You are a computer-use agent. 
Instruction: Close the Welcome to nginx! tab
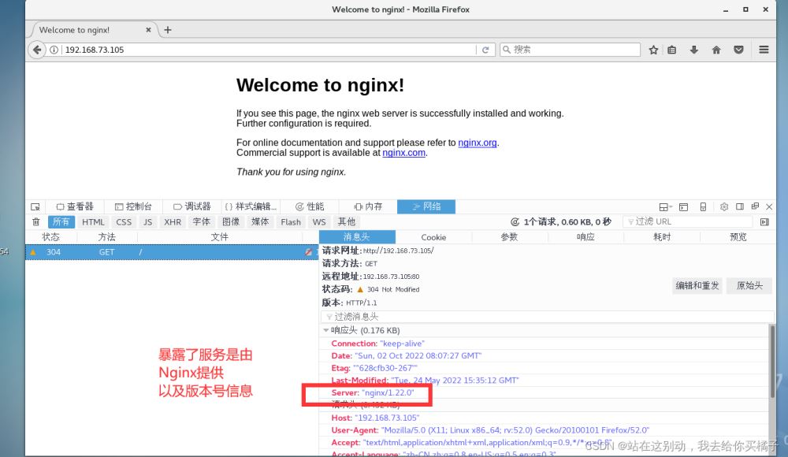pyautogui.click(x=148, y=30)
